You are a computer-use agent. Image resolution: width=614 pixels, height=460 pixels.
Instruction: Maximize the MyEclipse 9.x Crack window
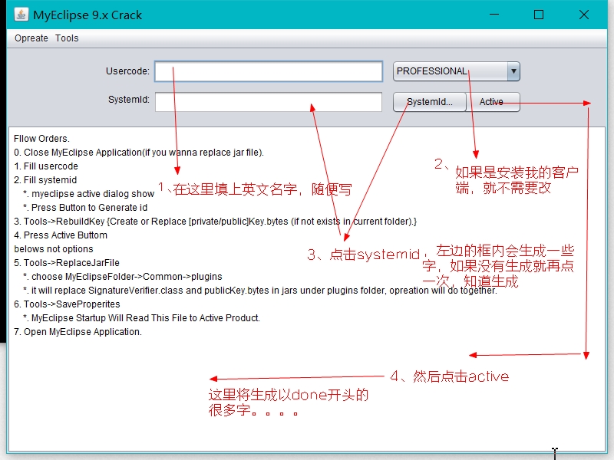(539, 15)
